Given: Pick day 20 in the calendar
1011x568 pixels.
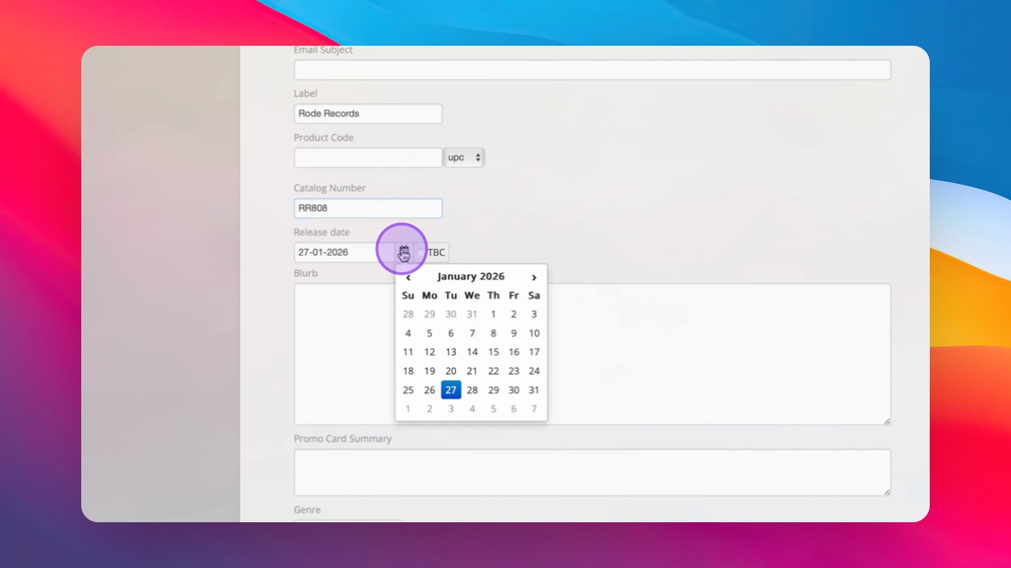Looking at the screenshot, I should (x=451, y=371).
